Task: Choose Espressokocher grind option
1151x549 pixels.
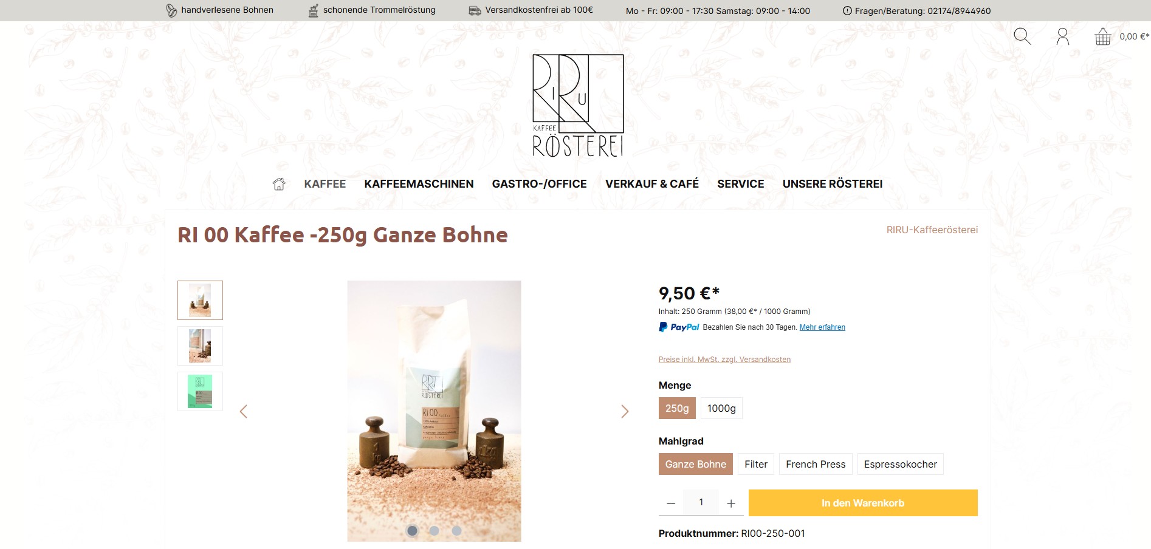Action: click(x=900, y=464)
